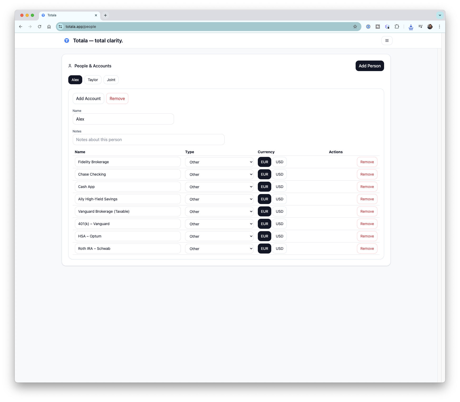Remove the HSA – Optum account

tap(367, 236)
